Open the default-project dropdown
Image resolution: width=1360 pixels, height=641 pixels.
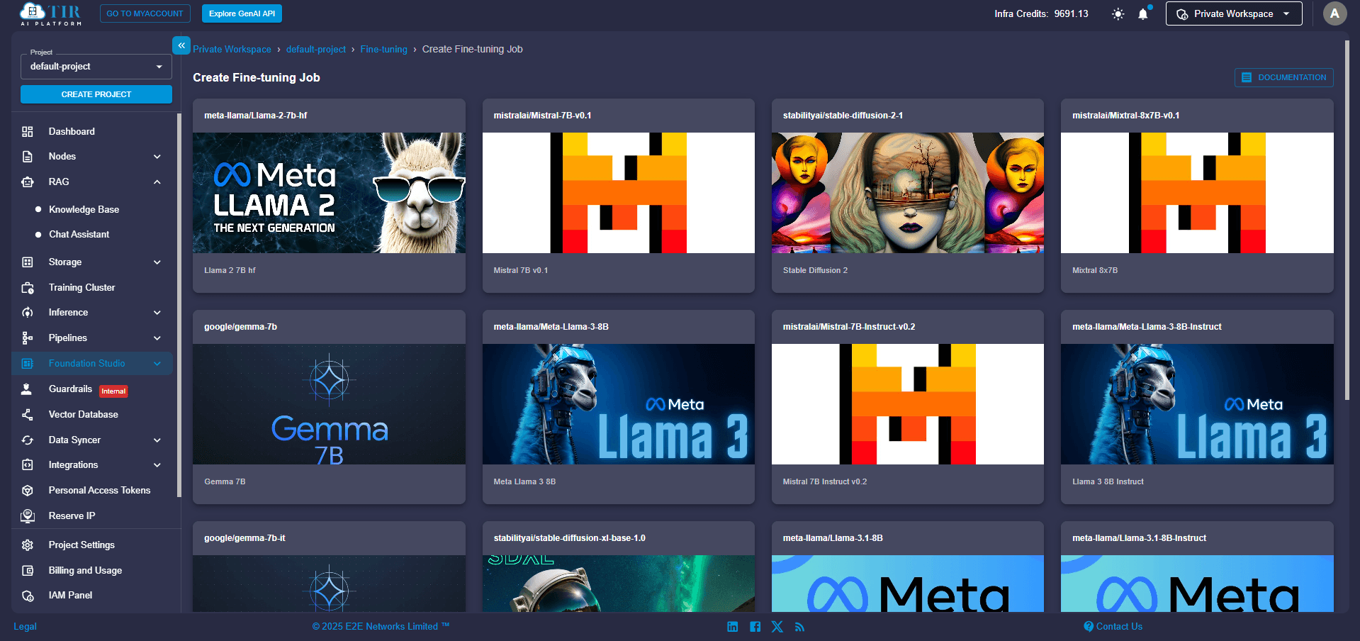pos(96,67)
